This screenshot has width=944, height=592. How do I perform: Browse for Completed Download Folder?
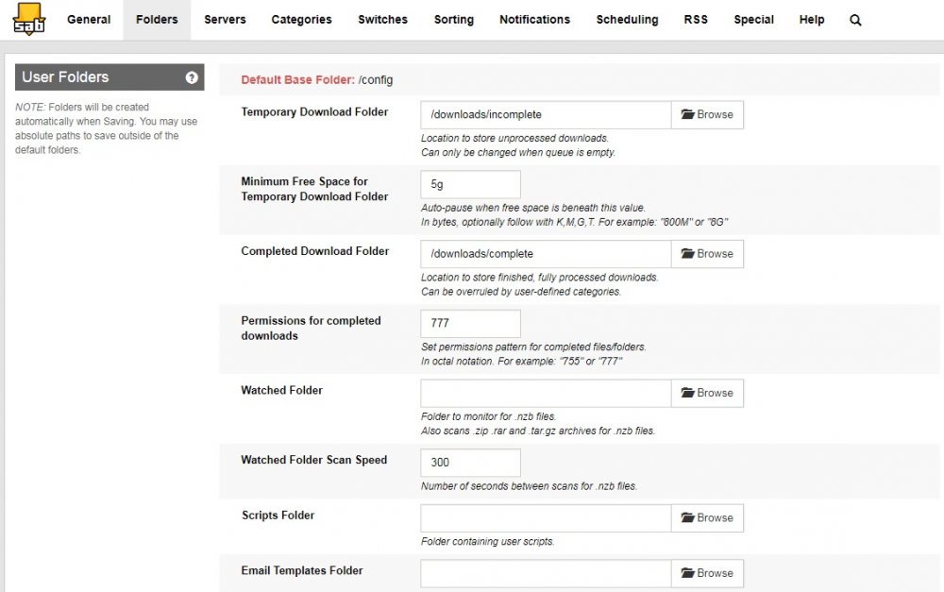tap(707, 254)
